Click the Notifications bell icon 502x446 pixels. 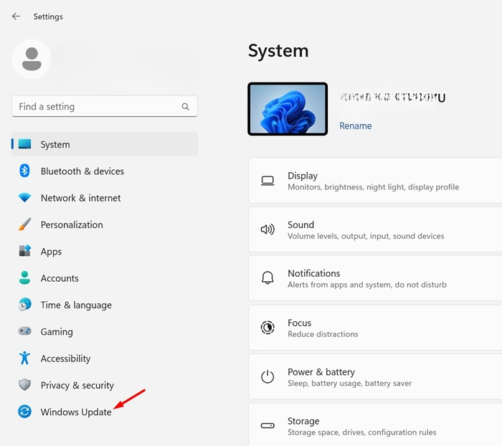[267, 278]
